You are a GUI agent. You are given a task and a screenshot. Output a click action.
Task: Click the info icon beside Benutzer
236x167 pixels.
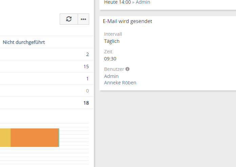pos(127,69)
